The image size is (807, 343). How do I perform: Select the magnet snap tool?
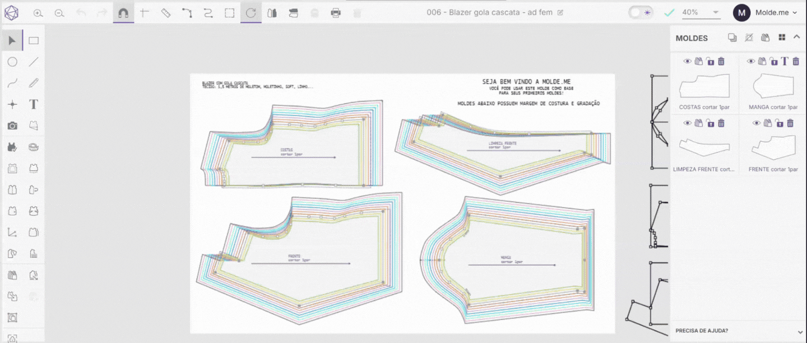click(123, 13)
